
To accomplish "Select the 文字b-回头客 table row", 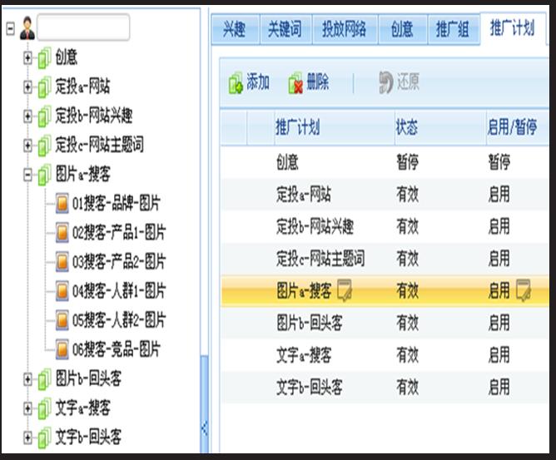I will (x=385, y=387).
